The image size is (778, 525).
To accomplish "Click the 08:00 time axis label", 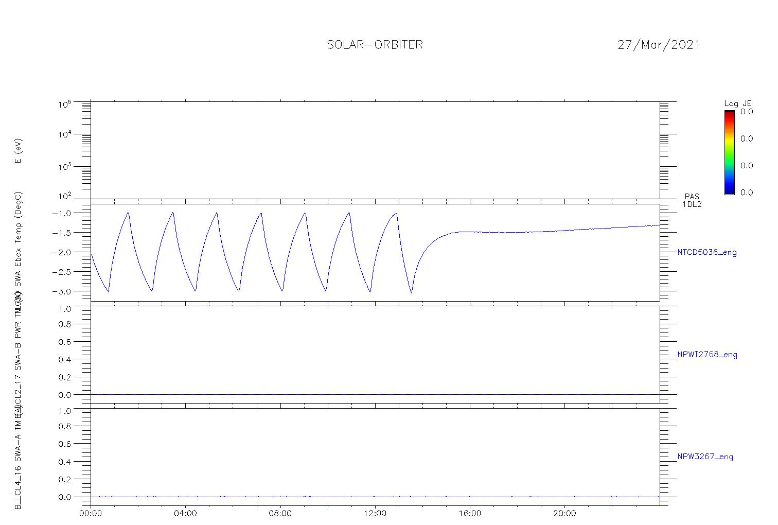I will pyautogui.click(x=280, y=513).
